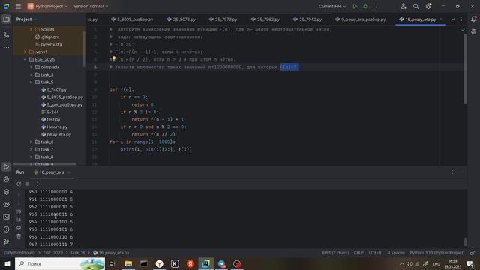Expand the .venv1 folder

pyautogui.click(x=25, y=52)
